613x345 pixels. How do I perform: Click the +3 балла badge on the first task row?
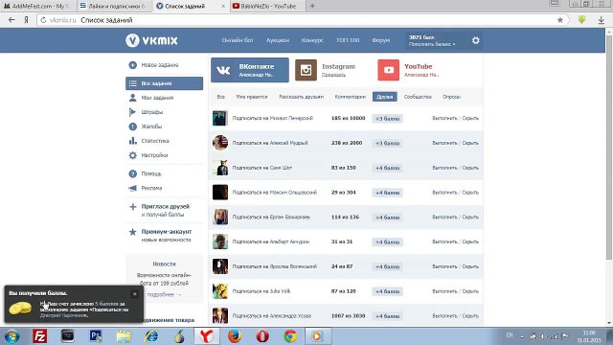pyautogui.click(x=387, y=119)
